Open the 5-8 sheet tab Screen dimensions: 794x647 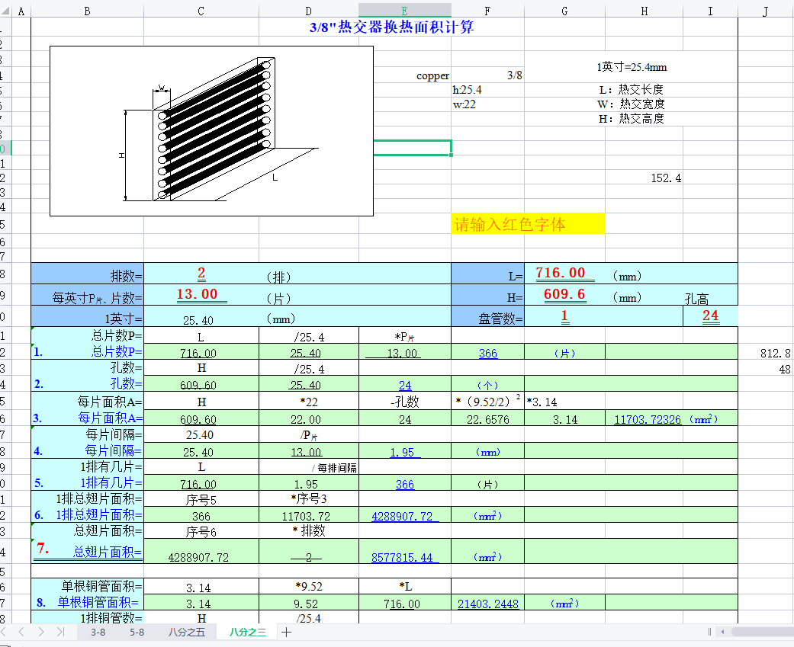[137, 632]
